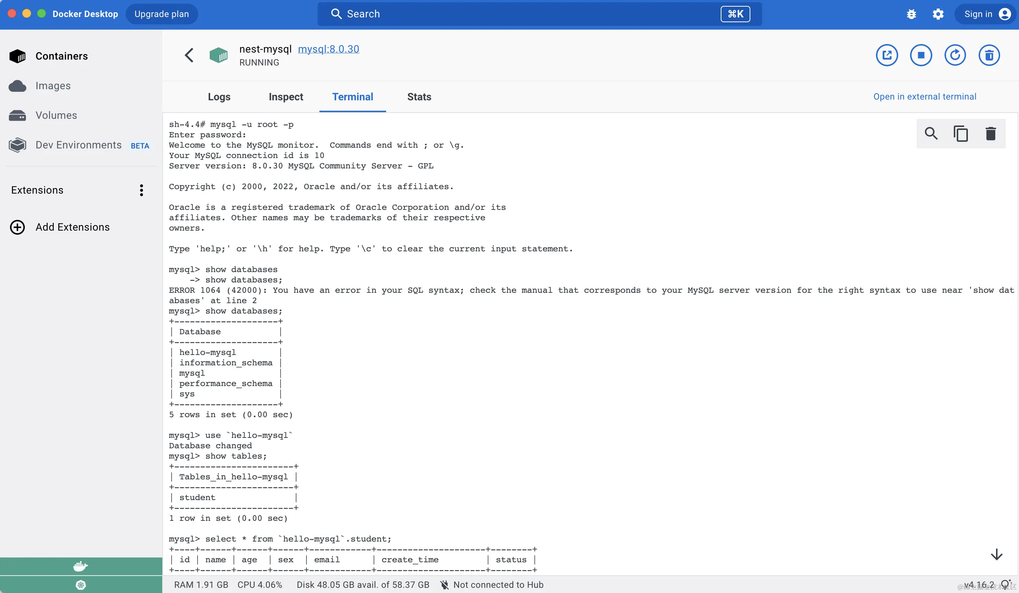Open the Extensions three-dot menu
The width and height of the screenshot is (1019, 593).
pos(141,190)
